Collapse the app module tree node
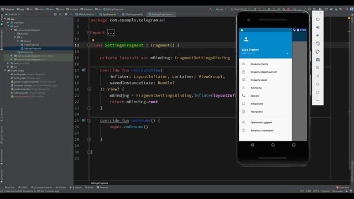This screenshot has height=199, width=354. click(x=5, y=19)
